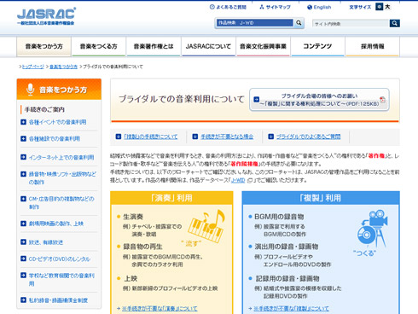Screen dimensions: 418x314
Task: Jump to 手続きが不要となる場合 anchor
Action: (x=227, y=137)
